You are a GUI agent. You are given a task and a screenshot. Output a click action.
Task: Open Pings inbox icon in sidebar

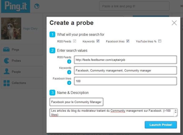click(6, 49)
